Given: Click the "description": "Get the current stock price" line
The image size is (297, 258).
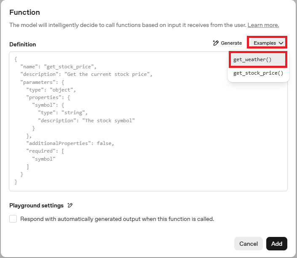Looking at the screenshot, I should point(86,74).
